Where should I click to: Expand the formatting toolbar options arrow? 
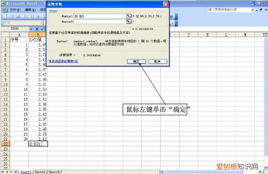[176, 24]
